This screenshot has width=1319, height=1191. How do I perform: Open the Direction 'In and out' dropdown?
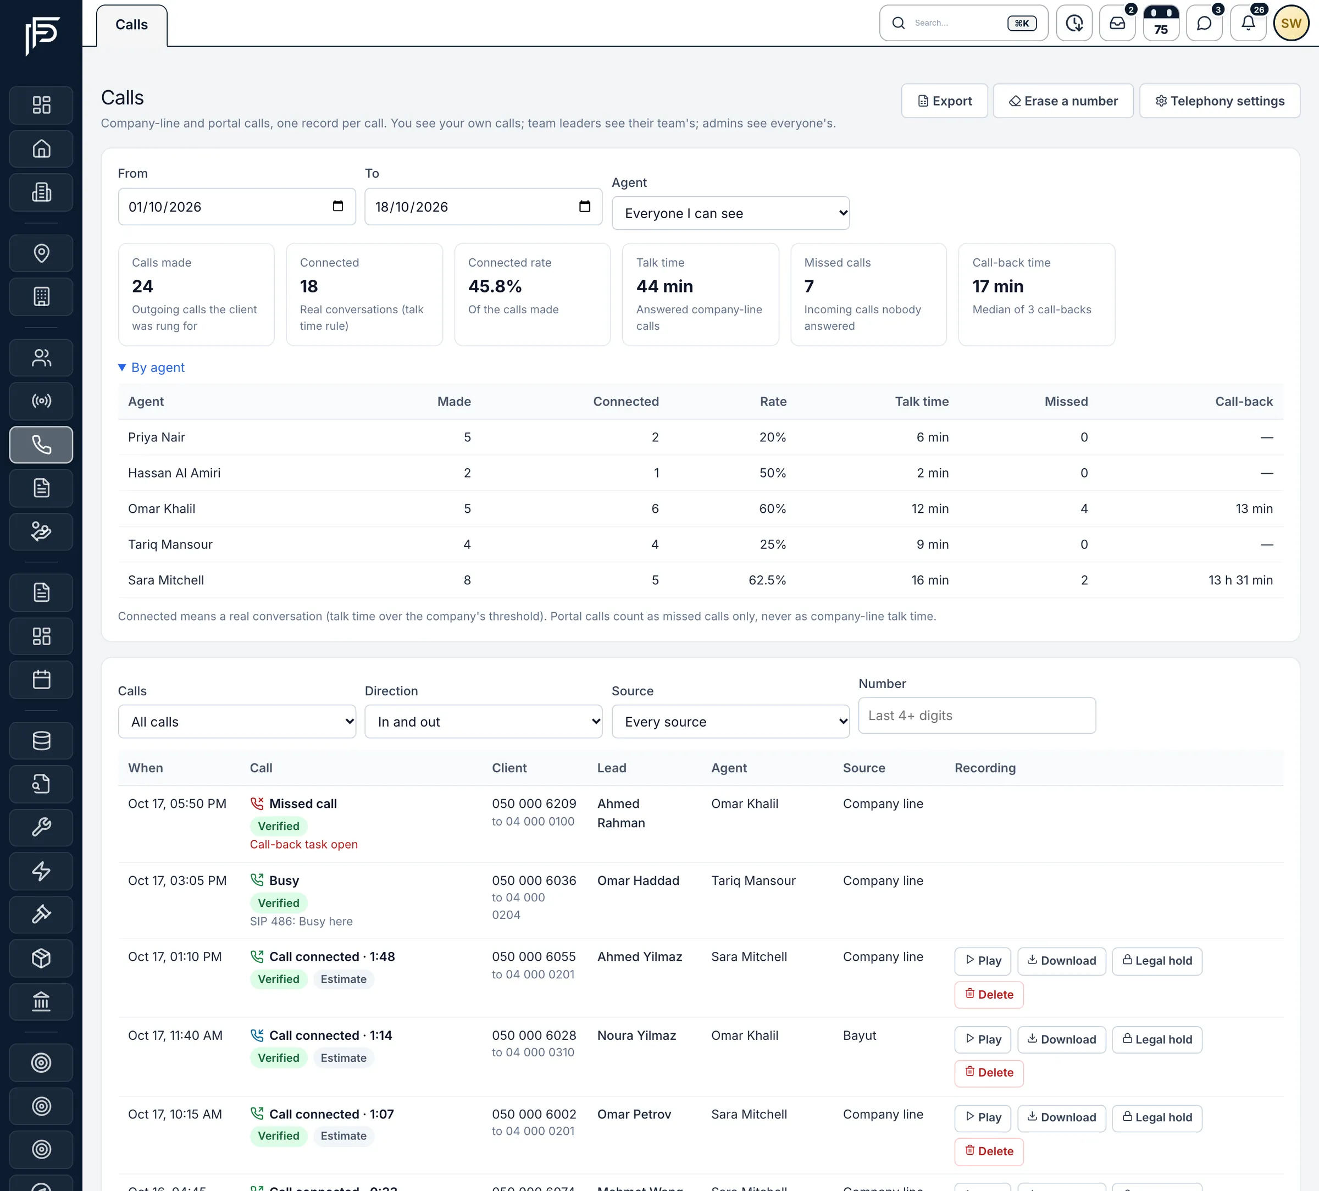[x=484, y=722]
